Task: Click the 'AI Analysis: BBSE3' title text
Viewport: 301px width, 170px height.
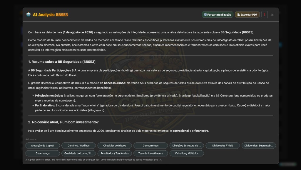Action: click(50, 15)
